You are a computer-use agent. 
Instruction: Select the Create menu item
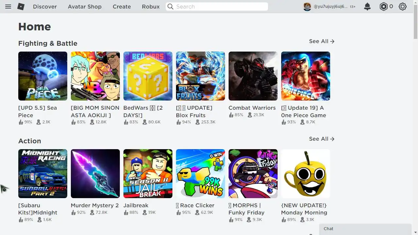(122, 7)
